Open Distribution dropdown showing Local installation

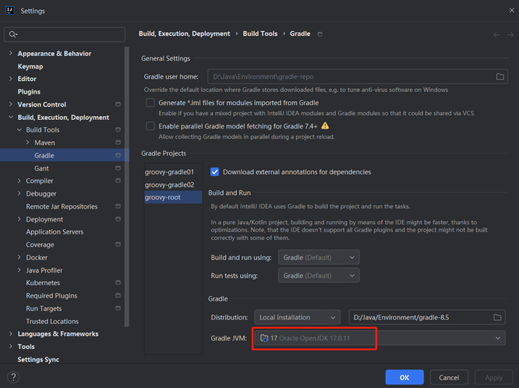tap(297, 317)
